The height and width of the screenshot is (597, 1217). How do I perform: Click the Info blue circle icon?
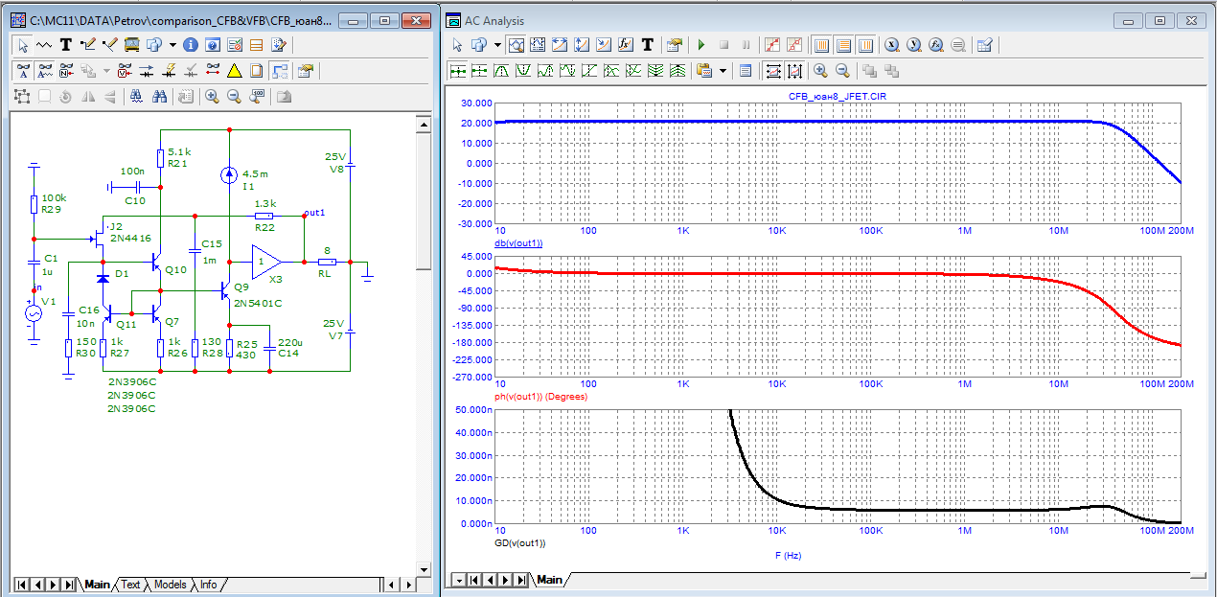(x=190, y=44)
